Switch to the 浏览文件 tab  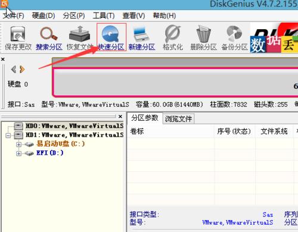point(178,119)
